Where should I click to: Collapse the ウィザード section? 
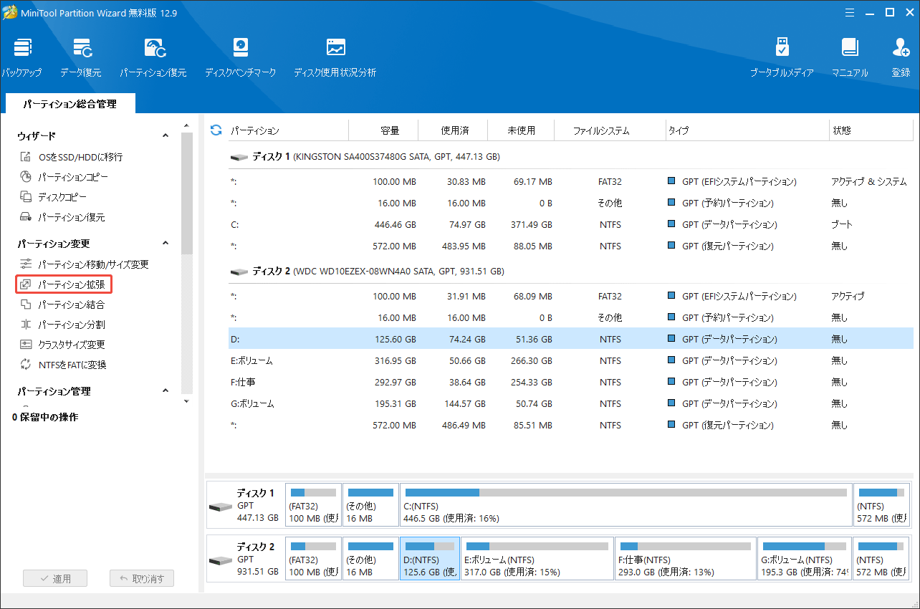tap(166, 135)
